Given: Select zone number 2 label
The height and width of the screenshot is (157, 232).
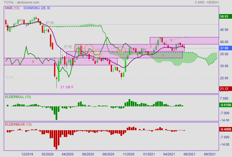Looking at the screenshot, I should (x=151, y=47).
